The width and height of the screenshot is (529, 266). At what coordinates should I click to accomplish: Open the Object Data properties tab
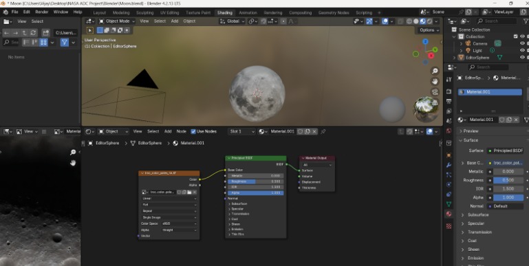[449, 204]
